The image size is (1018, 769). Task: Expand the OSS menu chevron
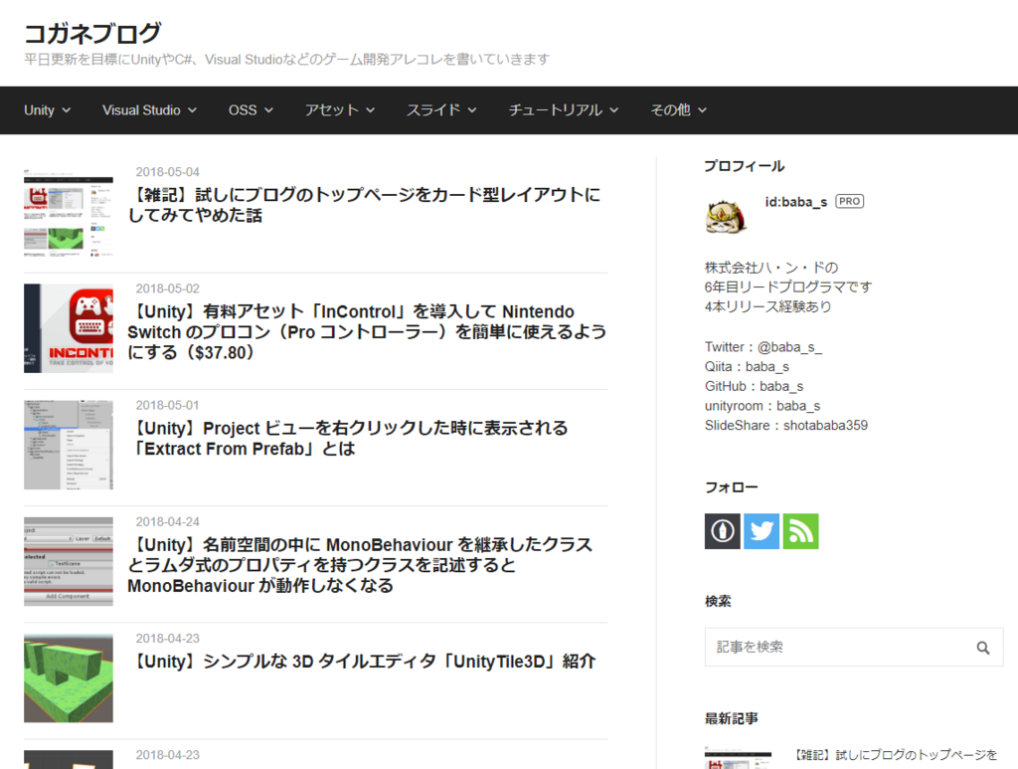coord(268,110)
